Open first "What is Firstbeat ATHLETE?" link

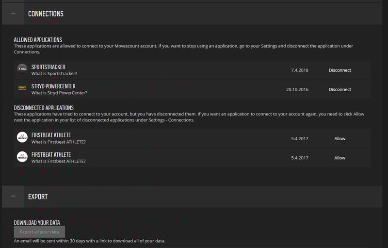pos(58,142)
